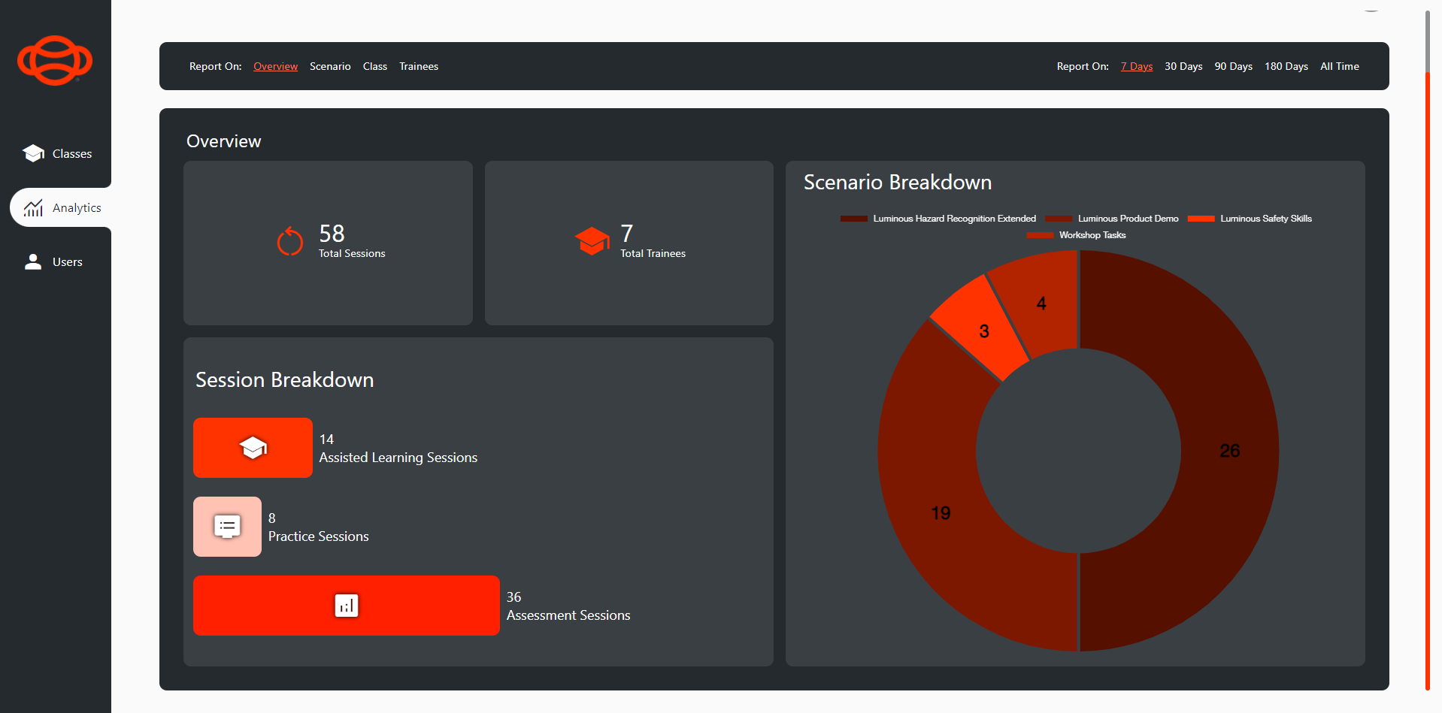
Task: Set report range to 30 Days
Action: (1183, 66)
